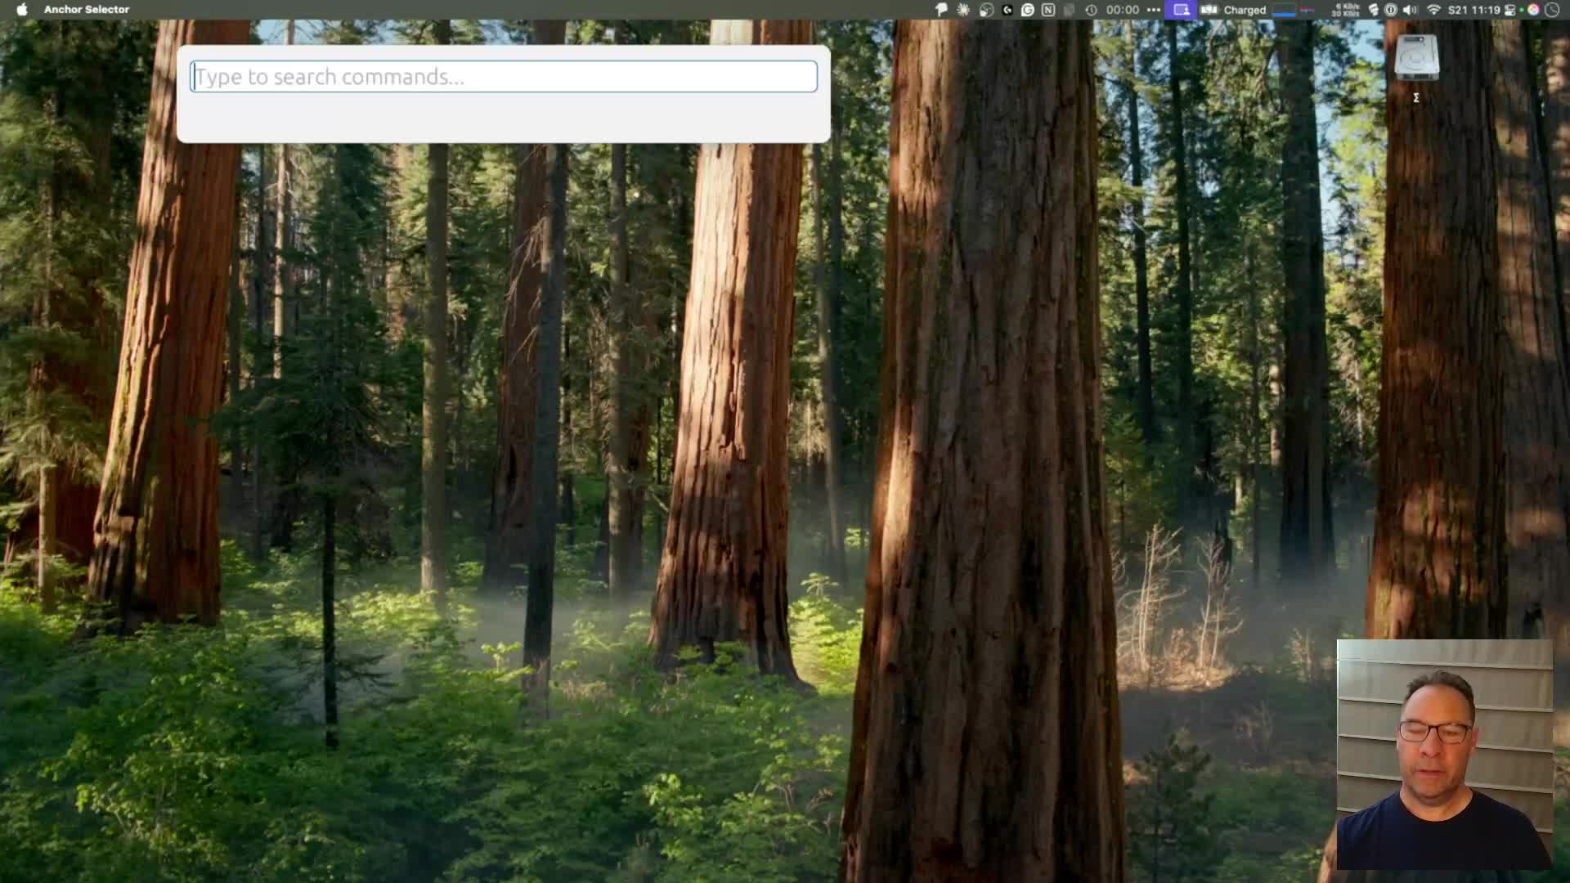
Task: Click the display mirroring icon near the time
Action: (1510, 9)
